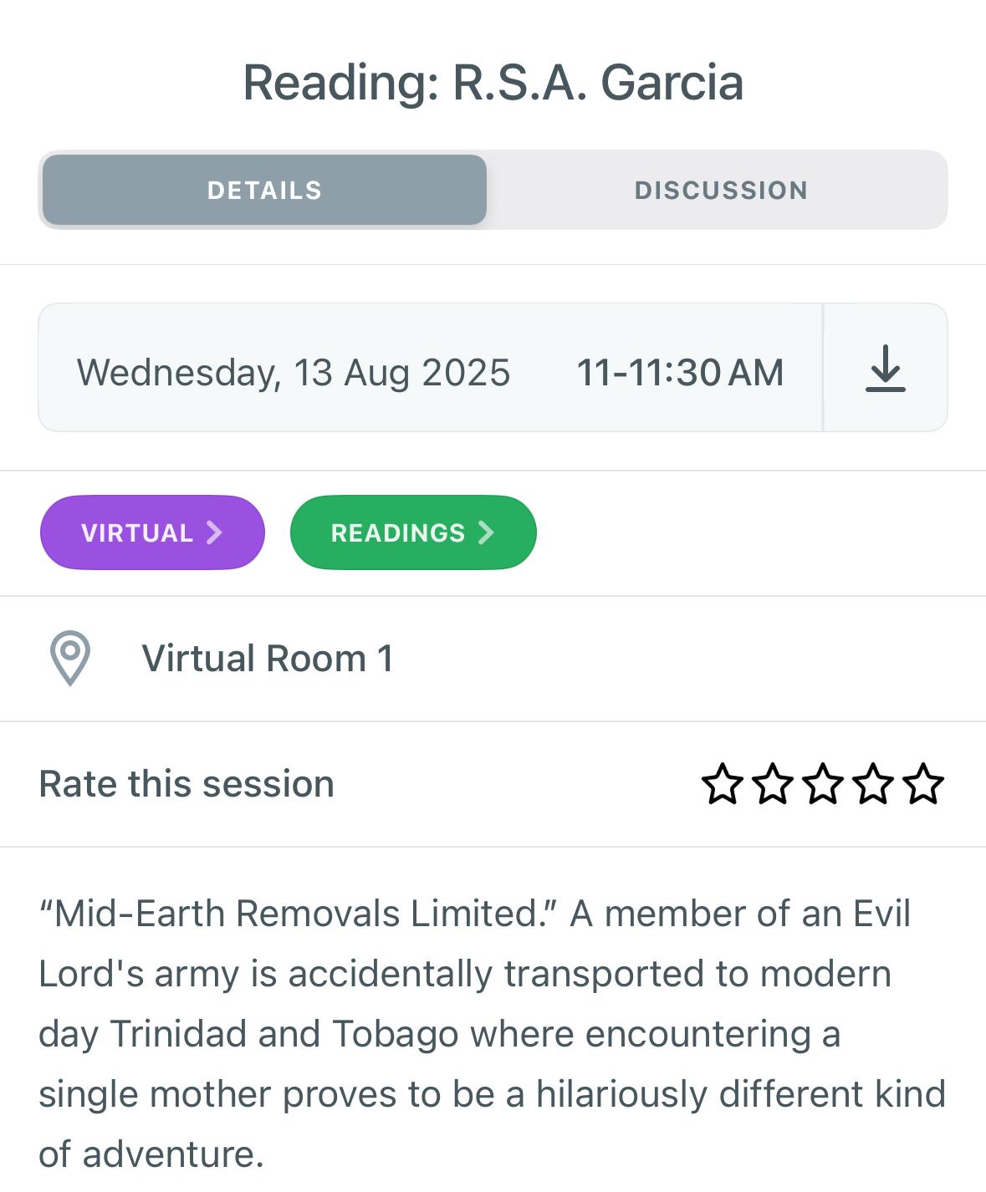Select the fourth rating star
Viewport: 986px width, 1192px height.
click(873, 784)
